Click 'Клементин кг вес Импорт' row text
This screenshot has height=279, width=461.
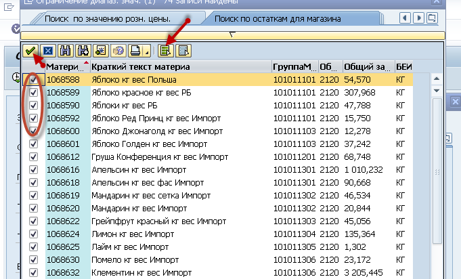(141, 272)
